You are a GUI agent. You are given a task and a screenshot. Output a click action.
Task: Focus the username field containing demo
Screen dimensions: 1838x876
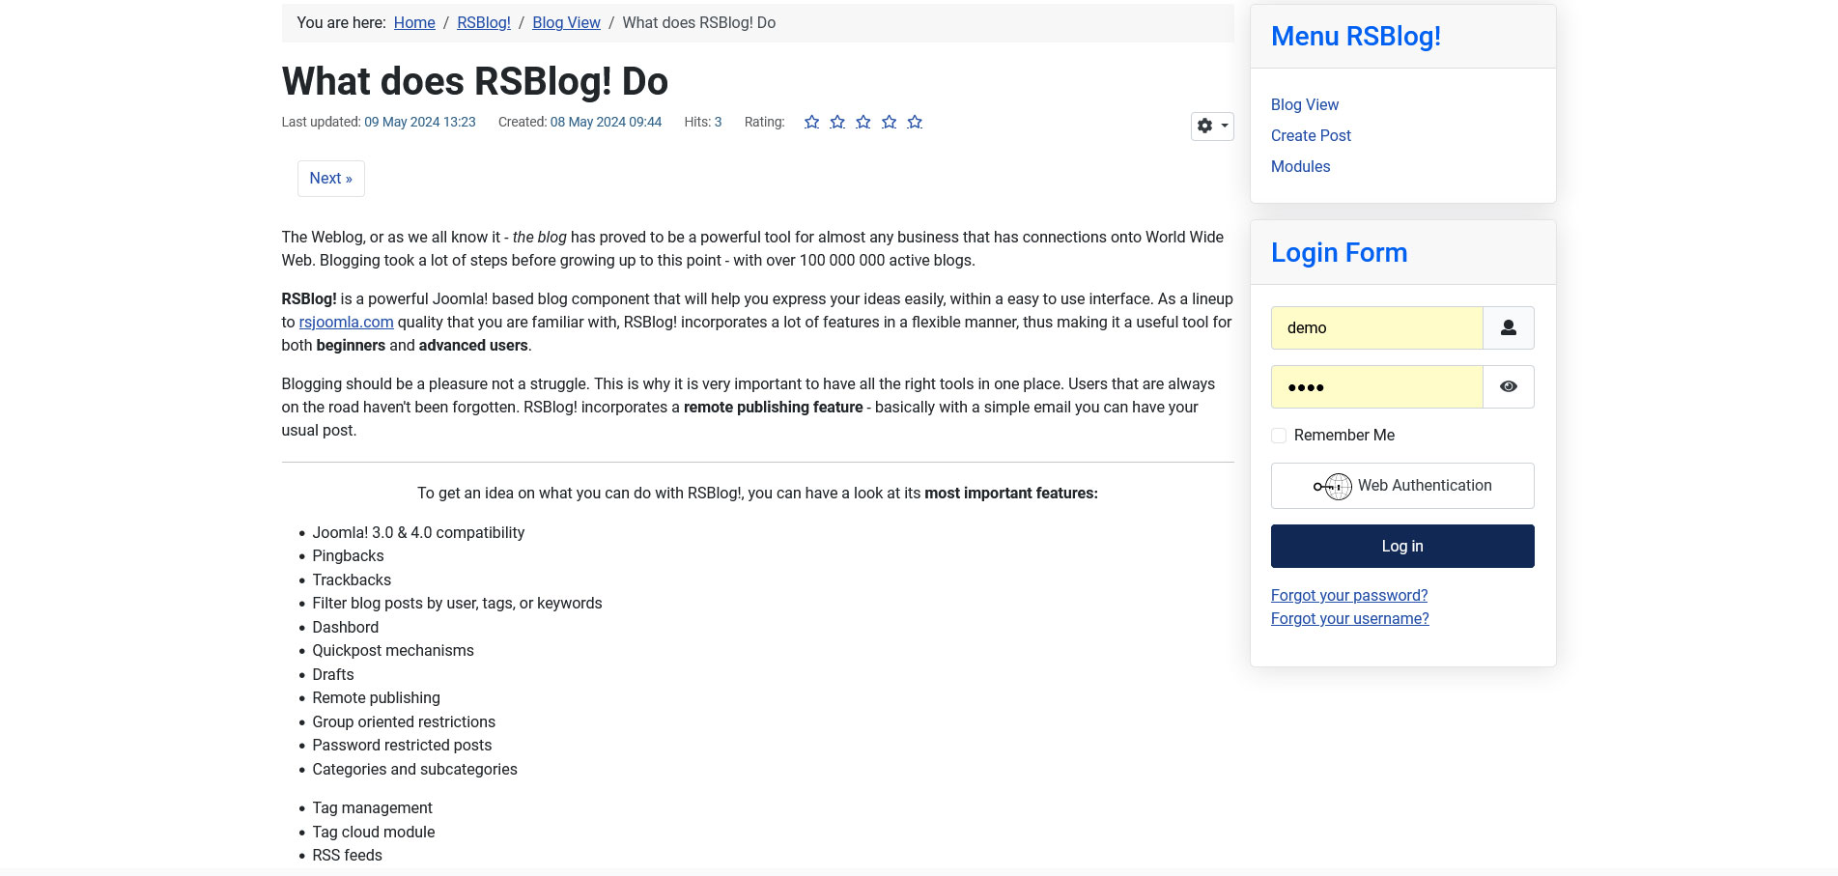[x=1377, y=328]
